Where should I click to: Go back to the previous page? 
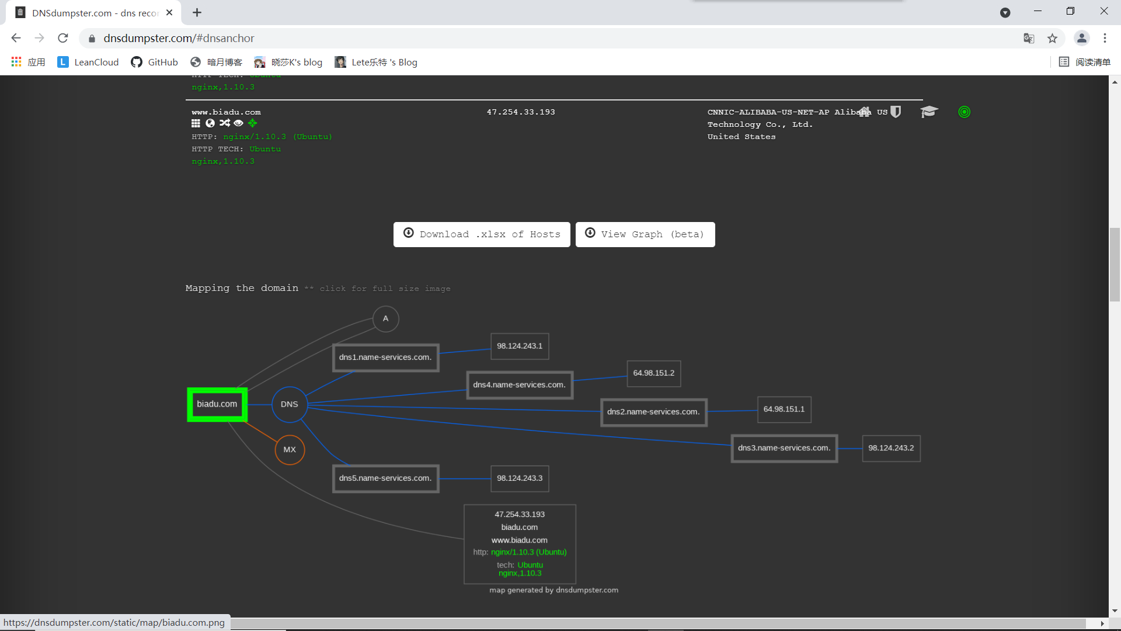(16, 38)
